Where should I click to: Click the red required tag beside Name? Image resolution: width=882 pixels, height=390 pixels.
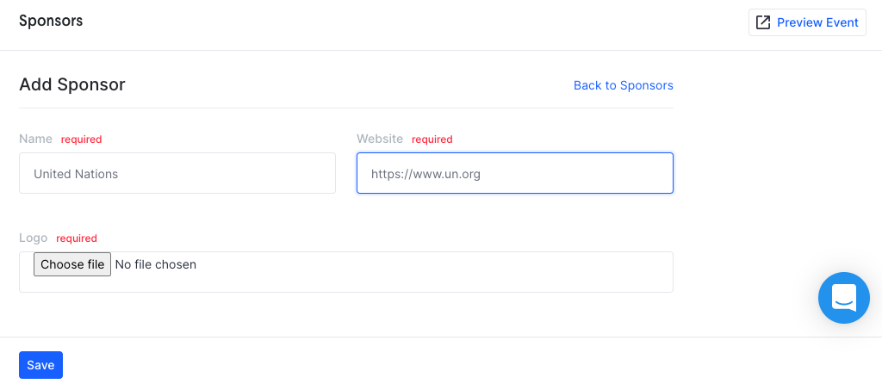pyautogui.click(x=82, y=139)
